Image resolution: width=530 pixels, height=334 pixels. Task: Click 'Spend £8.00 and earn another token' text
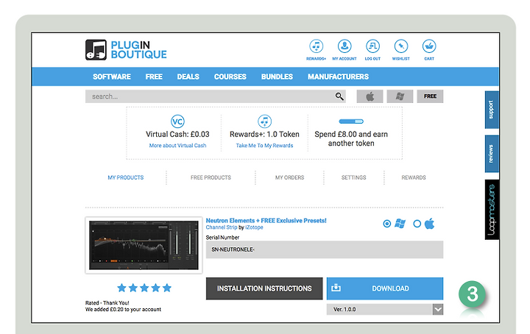(x=351, y=138)
